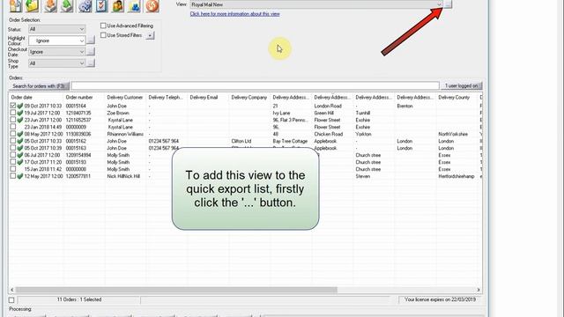Click the clipboard checklist toolbar icon
This screenshot has height=317, width=564.
[x=101, y=6]
